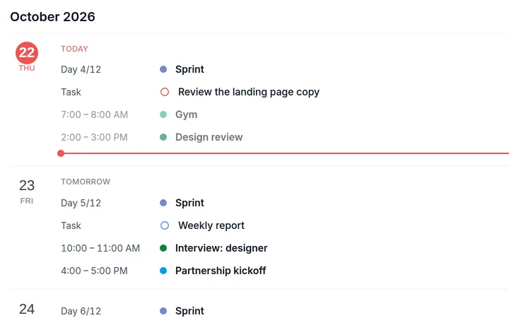
Task: Click the October 2026 month heading
Action: point(52,17)
